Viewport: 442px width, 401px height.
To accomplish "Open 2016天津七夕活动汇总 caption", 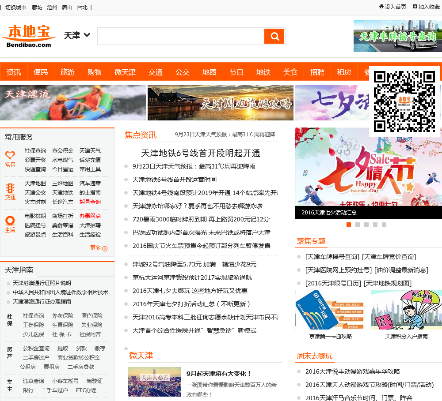I will pos(329,213).
